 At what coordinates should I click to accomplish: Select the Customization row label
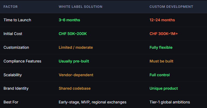pyautogui.click(x=16, y=47)
